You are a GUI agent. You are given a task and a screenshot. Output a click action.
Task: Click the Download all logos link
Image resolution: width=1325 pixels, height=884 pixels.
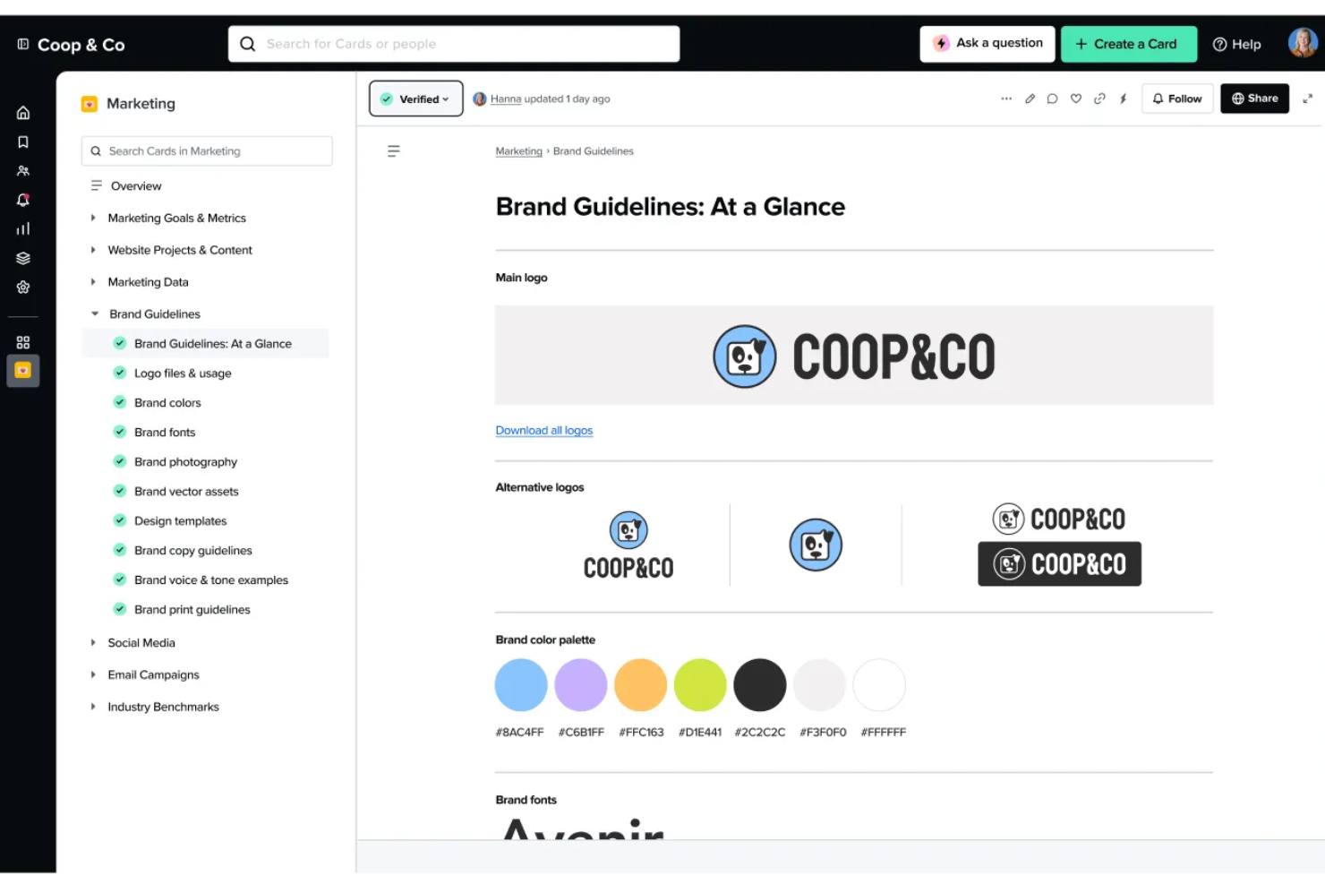[544, 431]
